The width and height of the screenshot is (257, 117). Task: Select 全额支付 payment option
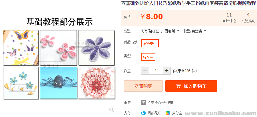(150, 44)
